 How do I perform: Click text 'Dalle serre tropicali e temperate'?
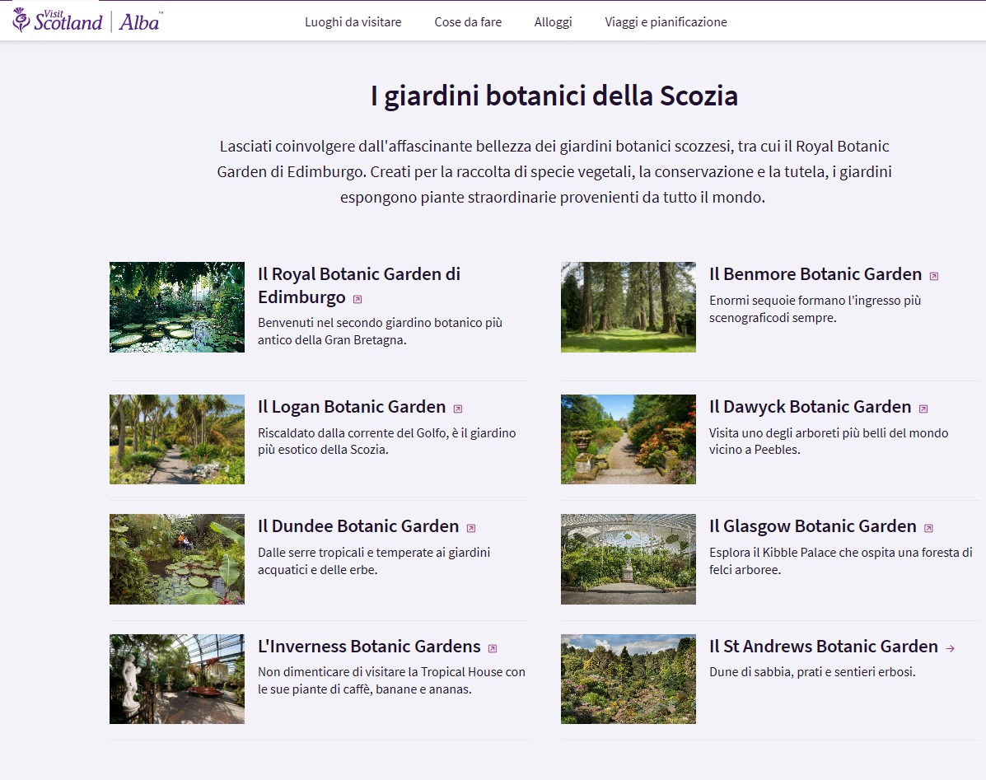click(345, 553)
